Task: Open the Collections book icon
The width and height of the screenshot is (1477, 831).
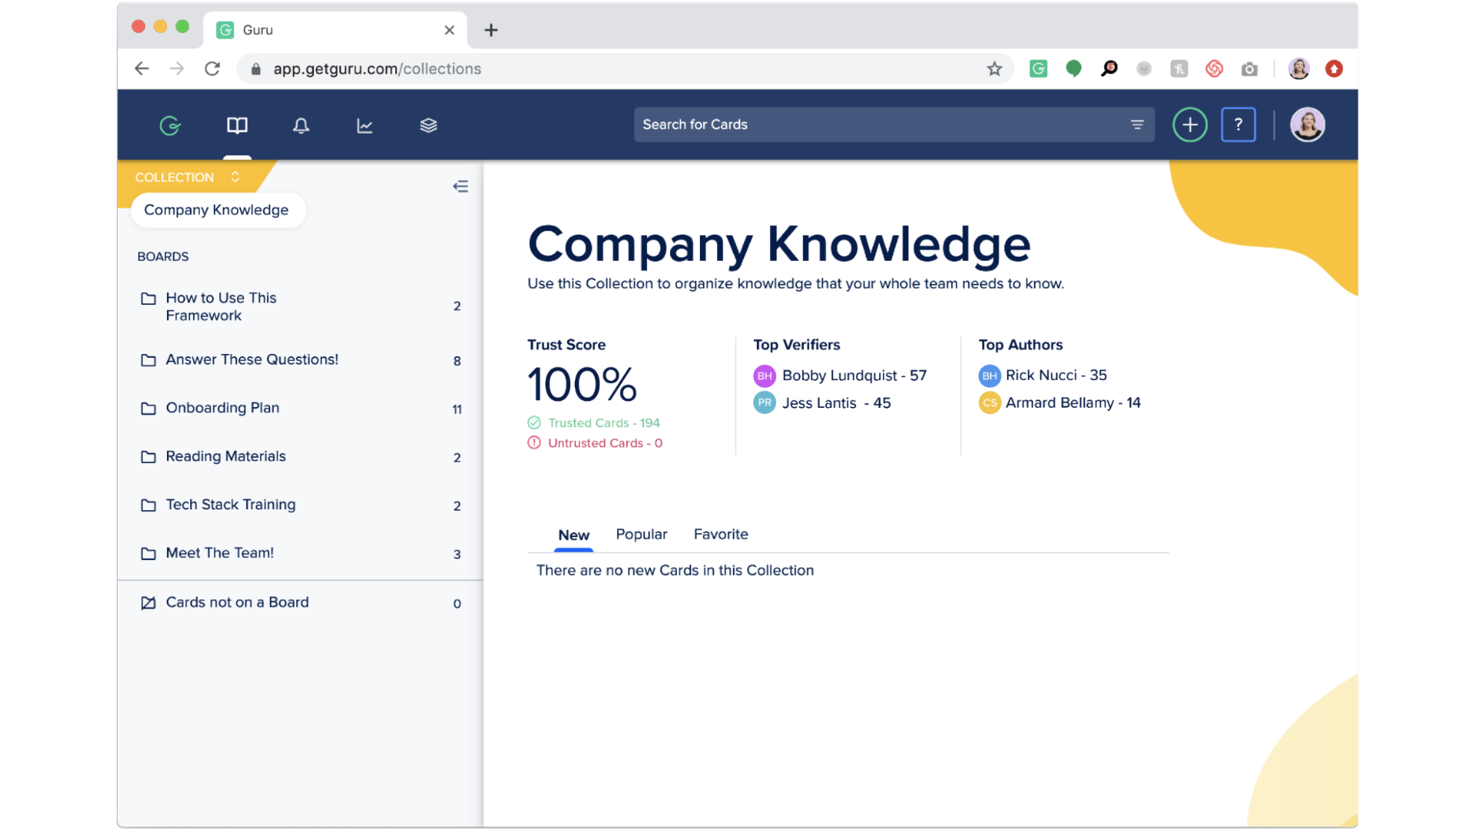Action: (x=237, y=125)
